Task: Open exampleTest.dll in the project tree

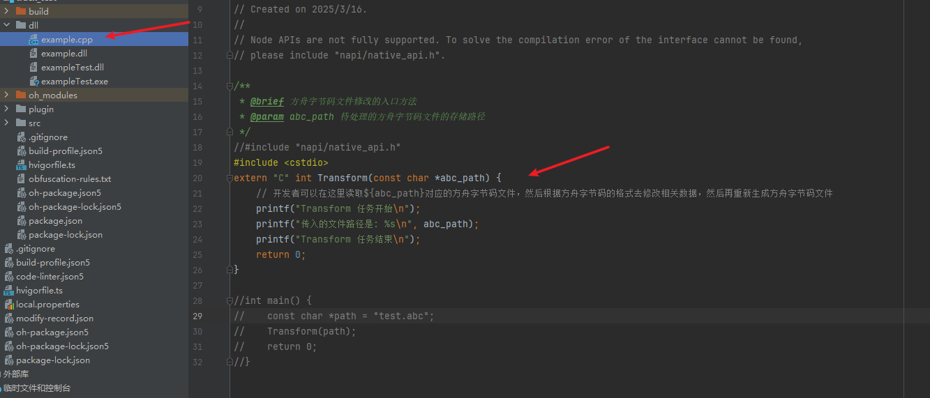Action: pos(72,68)
